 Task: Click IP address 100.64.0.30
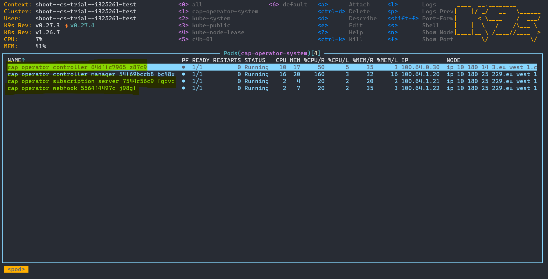pyautogui.click(x=421, y=67)
